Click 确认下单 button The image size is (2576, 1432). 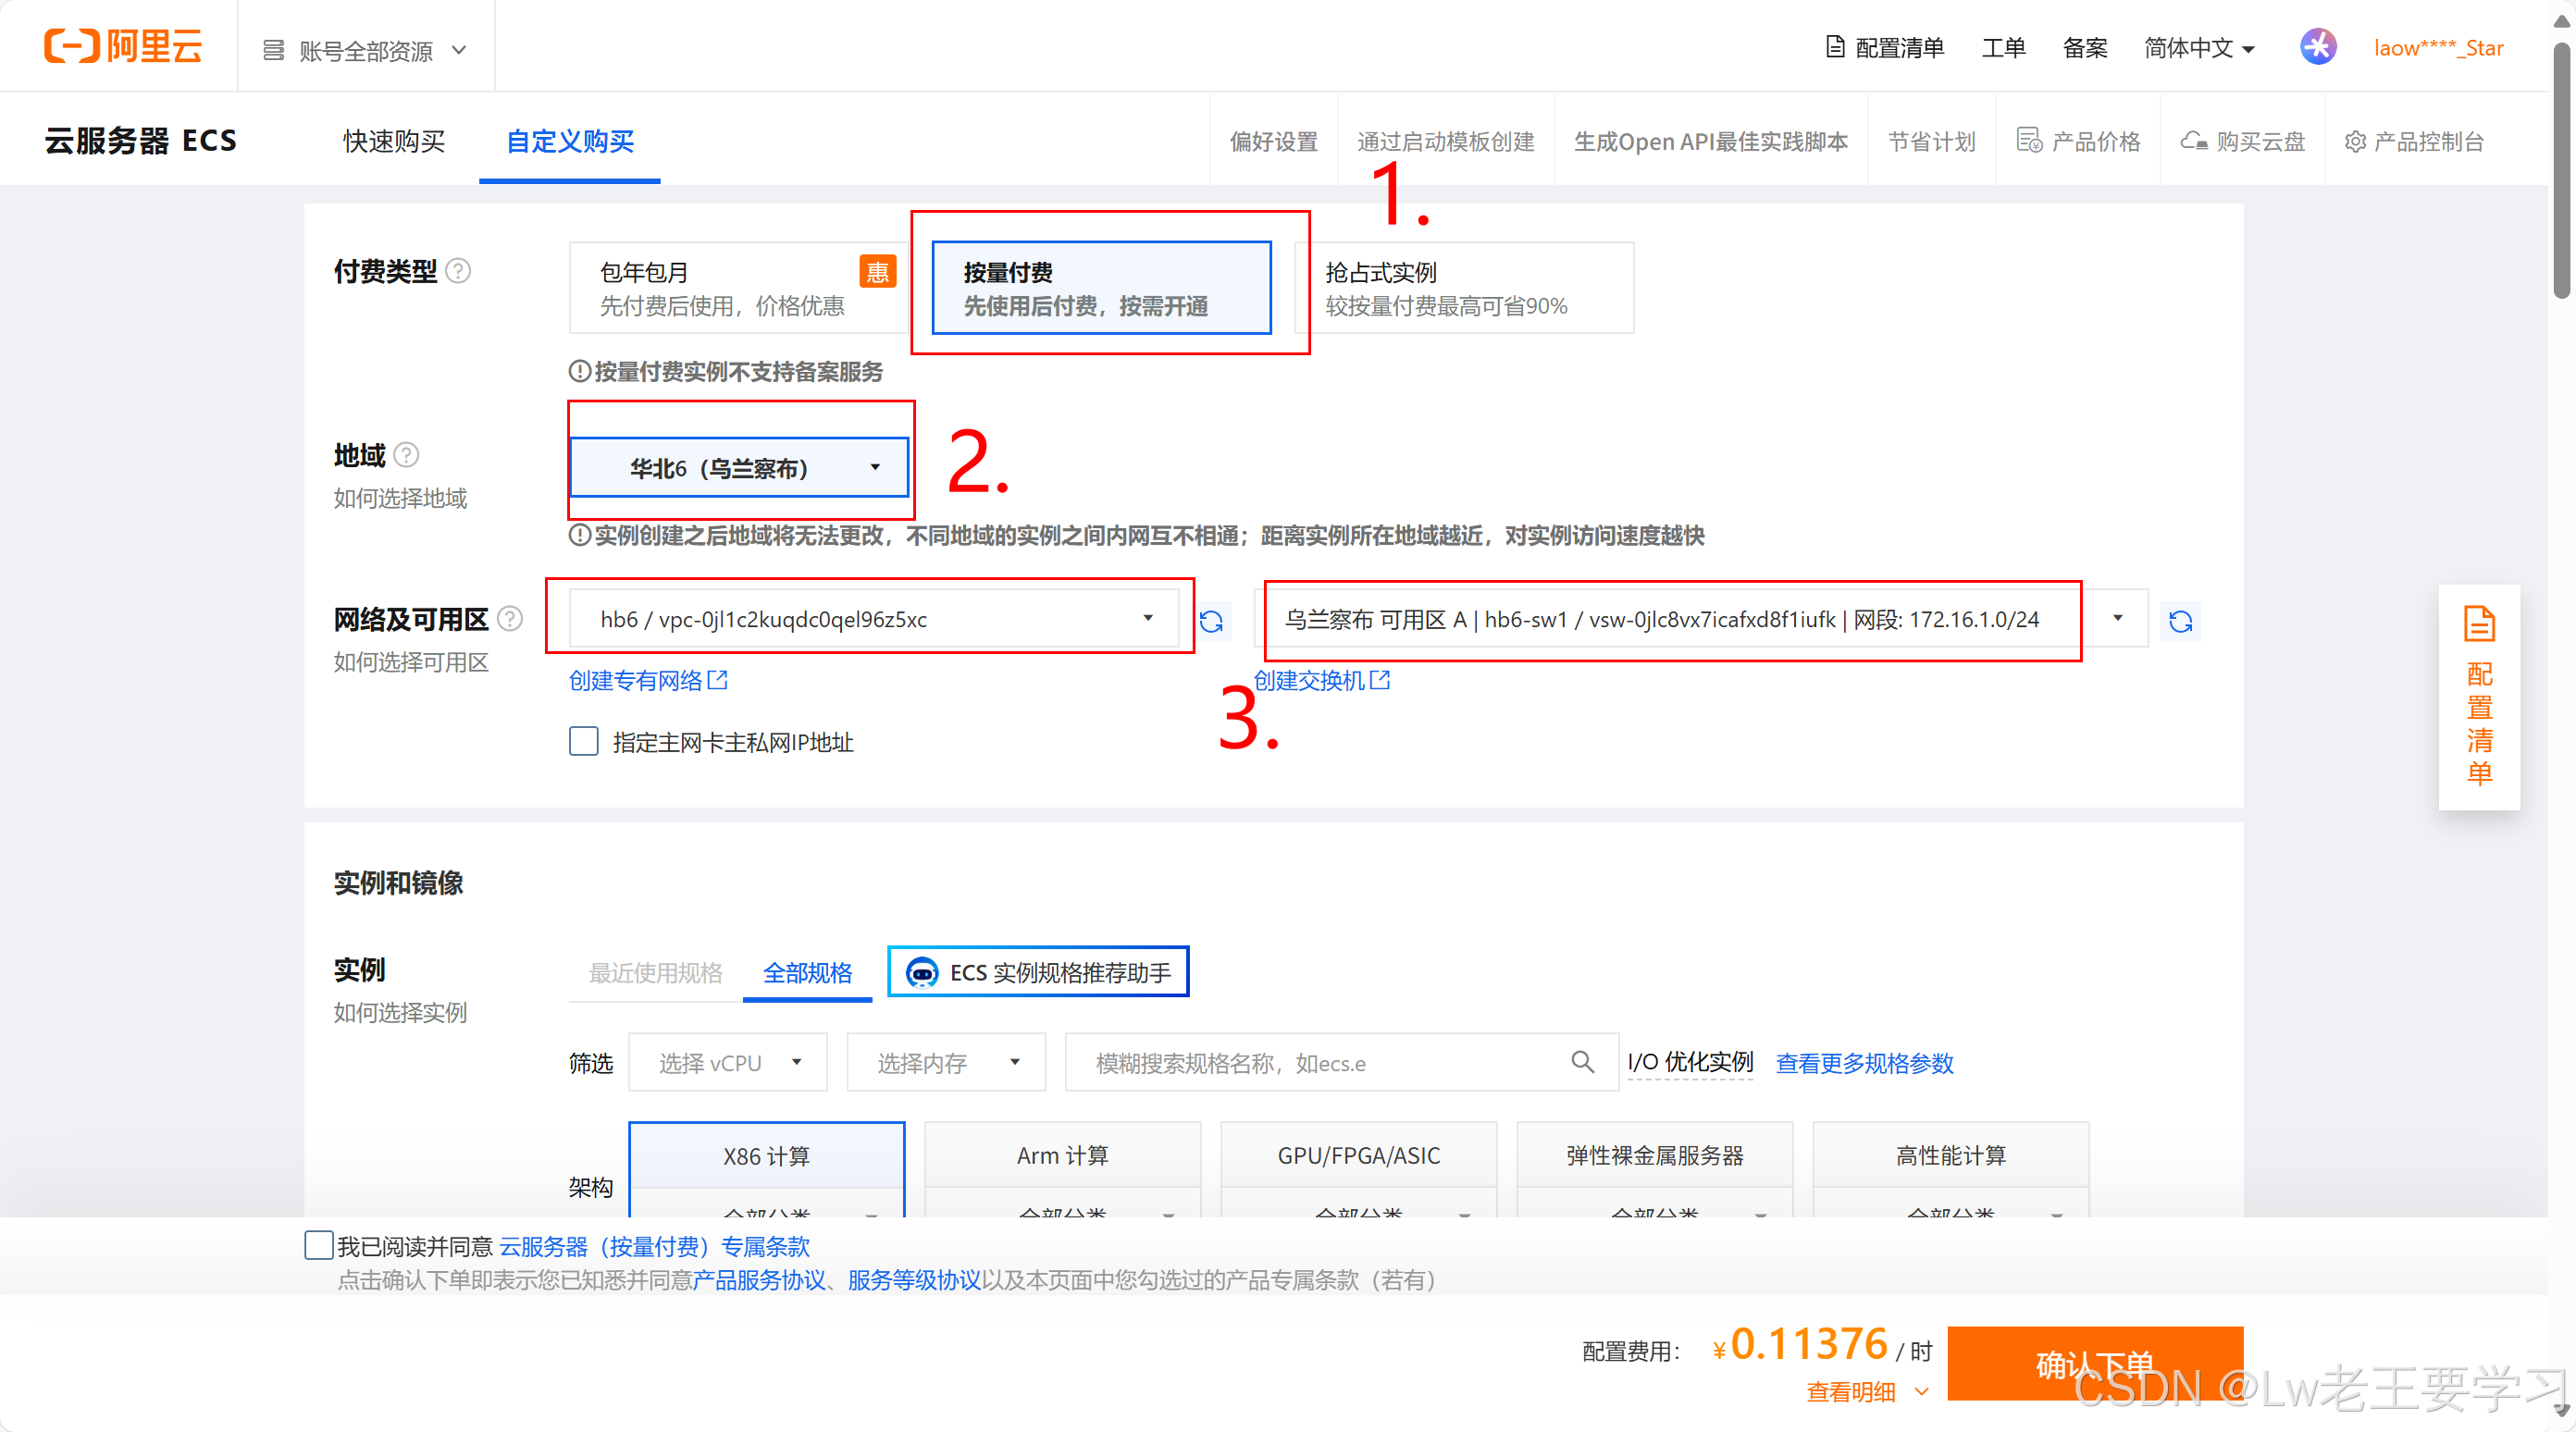coord(2095,1363)
